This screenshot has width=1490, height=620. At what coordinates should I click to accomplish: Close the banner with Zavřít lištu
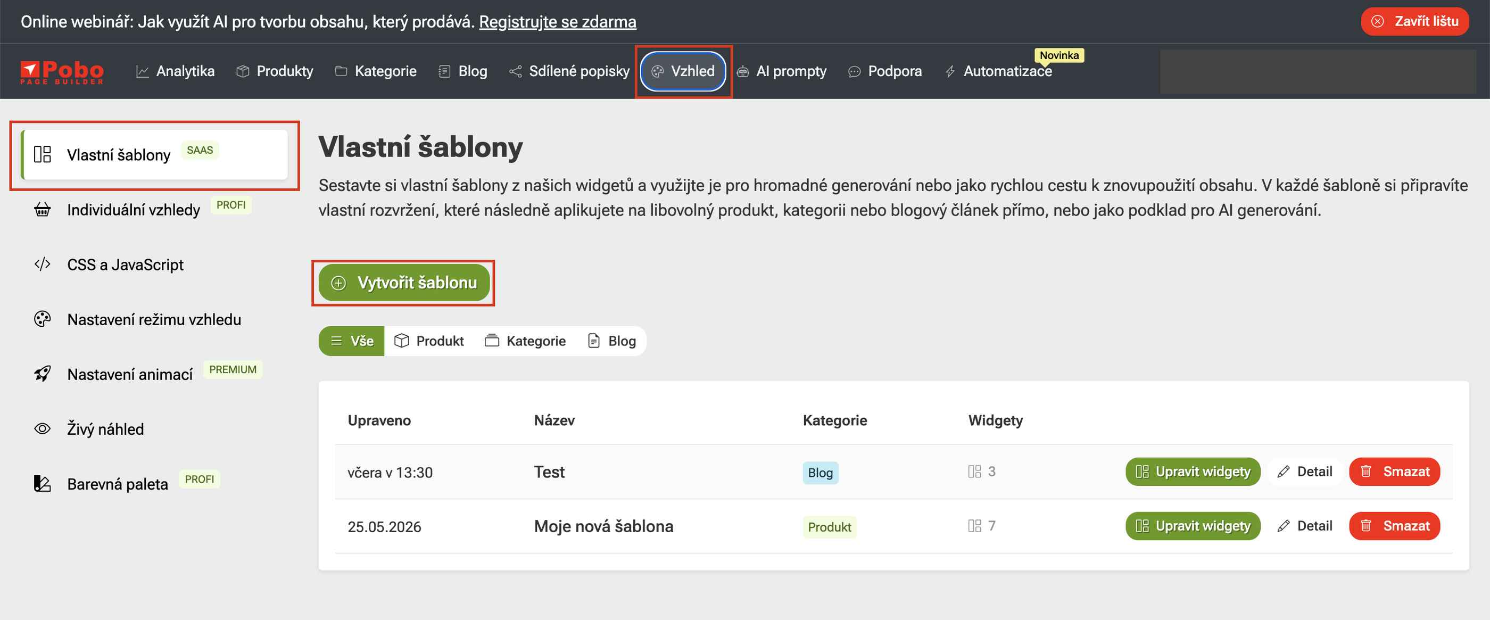point(1415,21)
